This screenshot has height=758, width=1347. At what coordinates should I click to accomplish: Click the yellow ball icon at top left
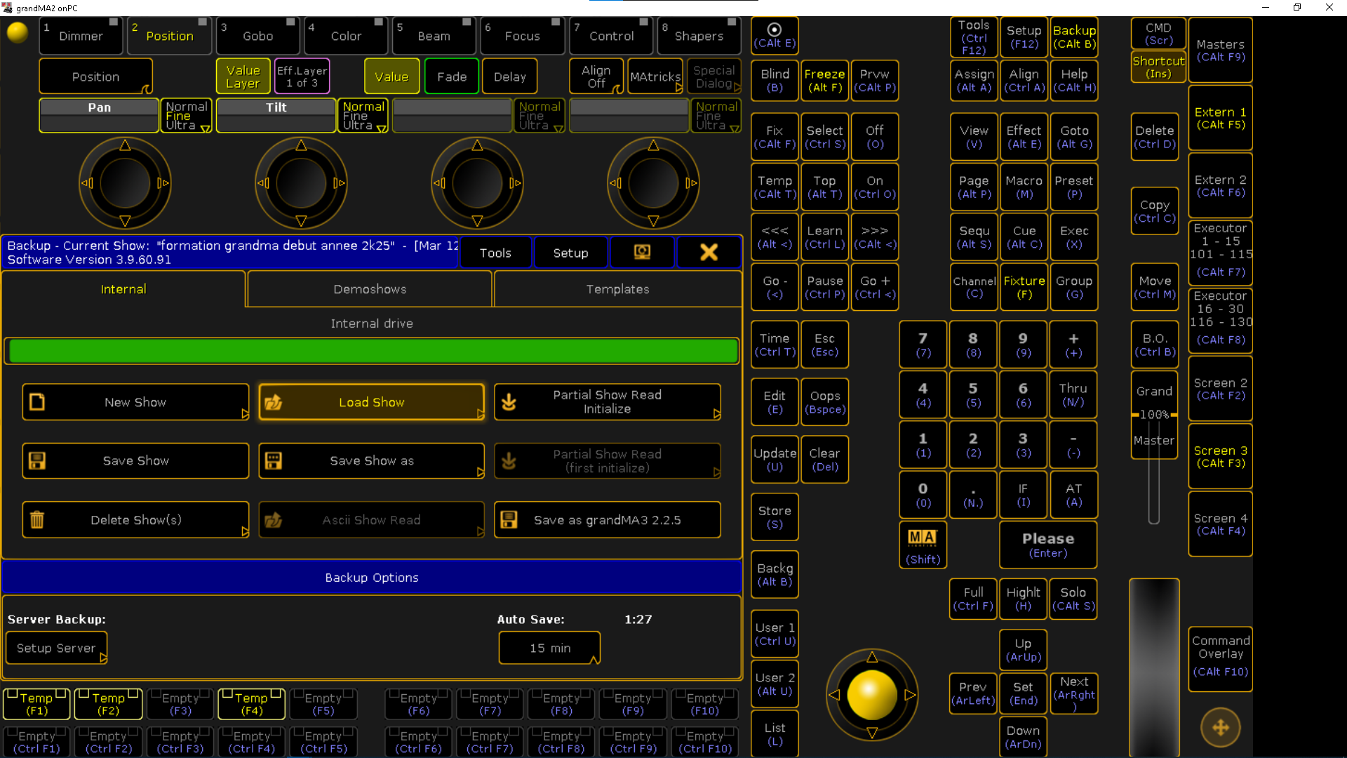point(17,32)
